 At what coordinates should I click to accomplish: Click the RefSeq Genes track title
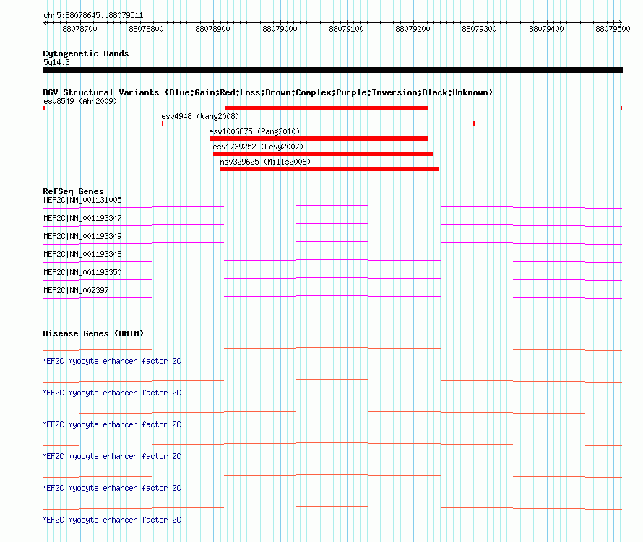point(73,191)
